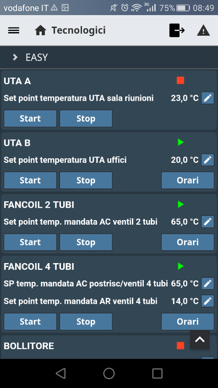The width and height of the screenshot is (218, 388).
Task: Start the UTA A unit
Action: (x=30, y=119)
